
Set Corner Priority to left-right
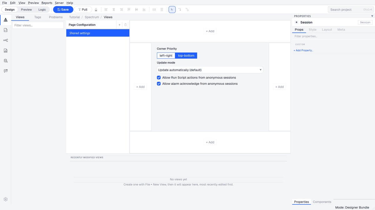pos(166,56)
